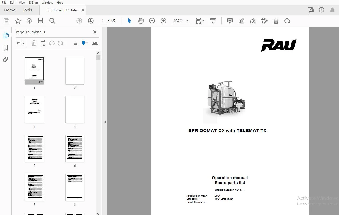Open thumbnail options dropdown menu

coord(20,43)
